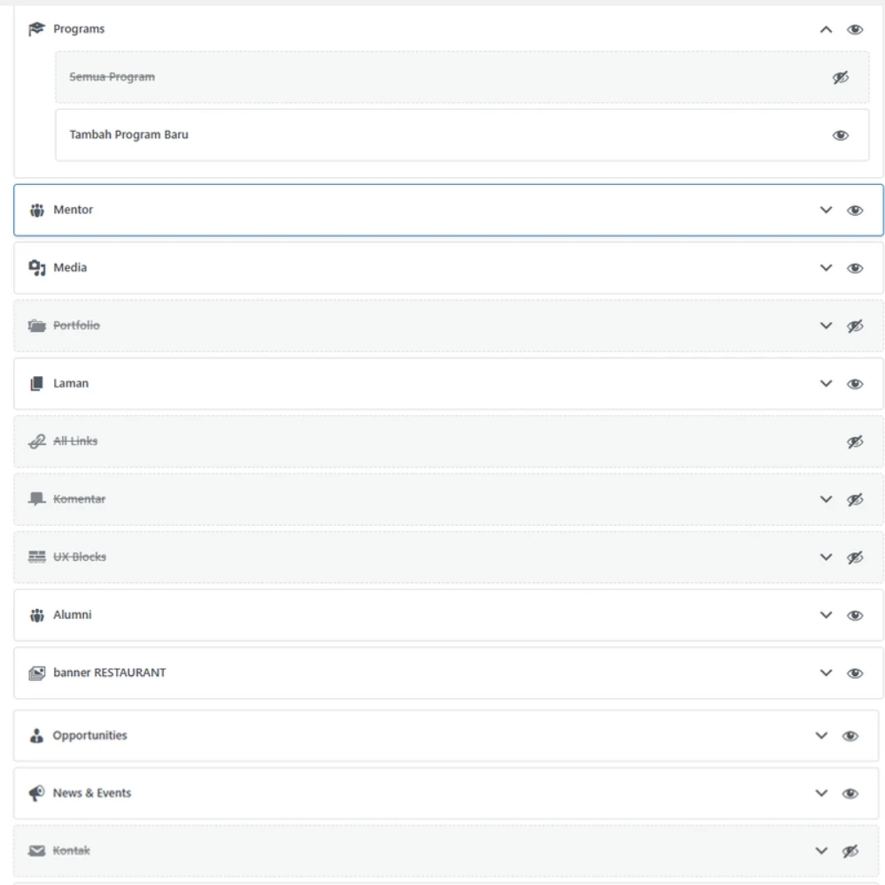Screen dimensions: 885x885
Task: Toggle visibility of Tambah Program Baru
Action: coord(841,135)
